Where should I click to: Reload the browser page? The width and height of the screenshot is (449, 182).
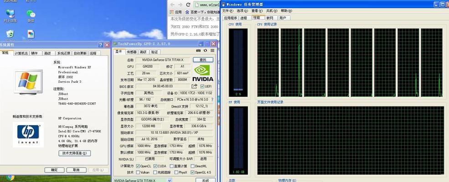coord(188,5)
